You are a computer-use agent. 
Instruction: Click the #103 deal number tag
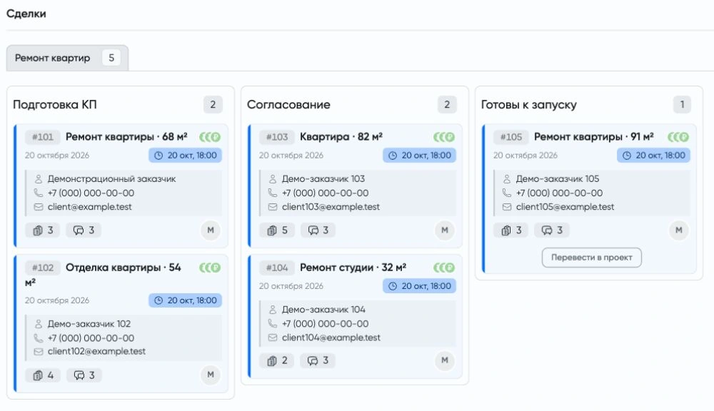pos(277,137)
